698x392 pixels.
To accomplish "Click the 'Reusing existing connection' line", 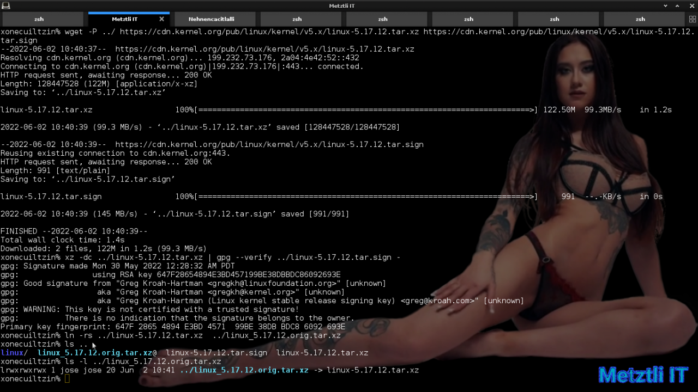I will (x=116, y=154).
